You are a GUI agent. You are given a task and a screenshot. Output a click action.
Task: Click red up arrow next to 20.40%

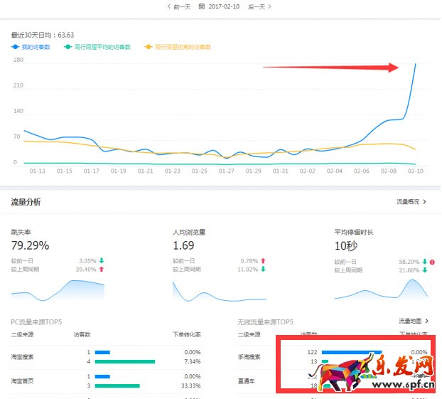(102, 270)
